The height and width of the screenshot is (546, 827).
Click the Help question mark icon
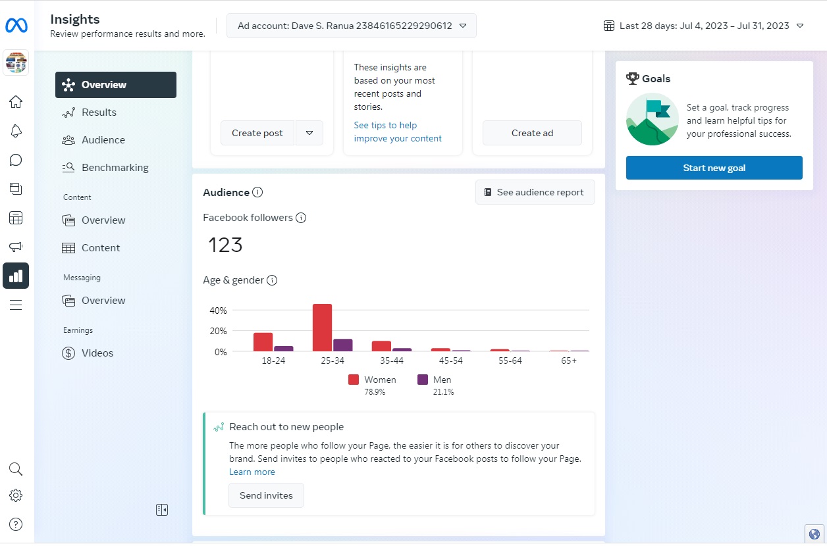pyautogui.click(x=16, y=524)
